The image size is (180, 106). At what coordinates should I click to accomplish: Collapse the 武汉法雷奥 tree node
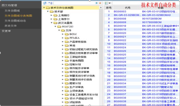(52, 23)
